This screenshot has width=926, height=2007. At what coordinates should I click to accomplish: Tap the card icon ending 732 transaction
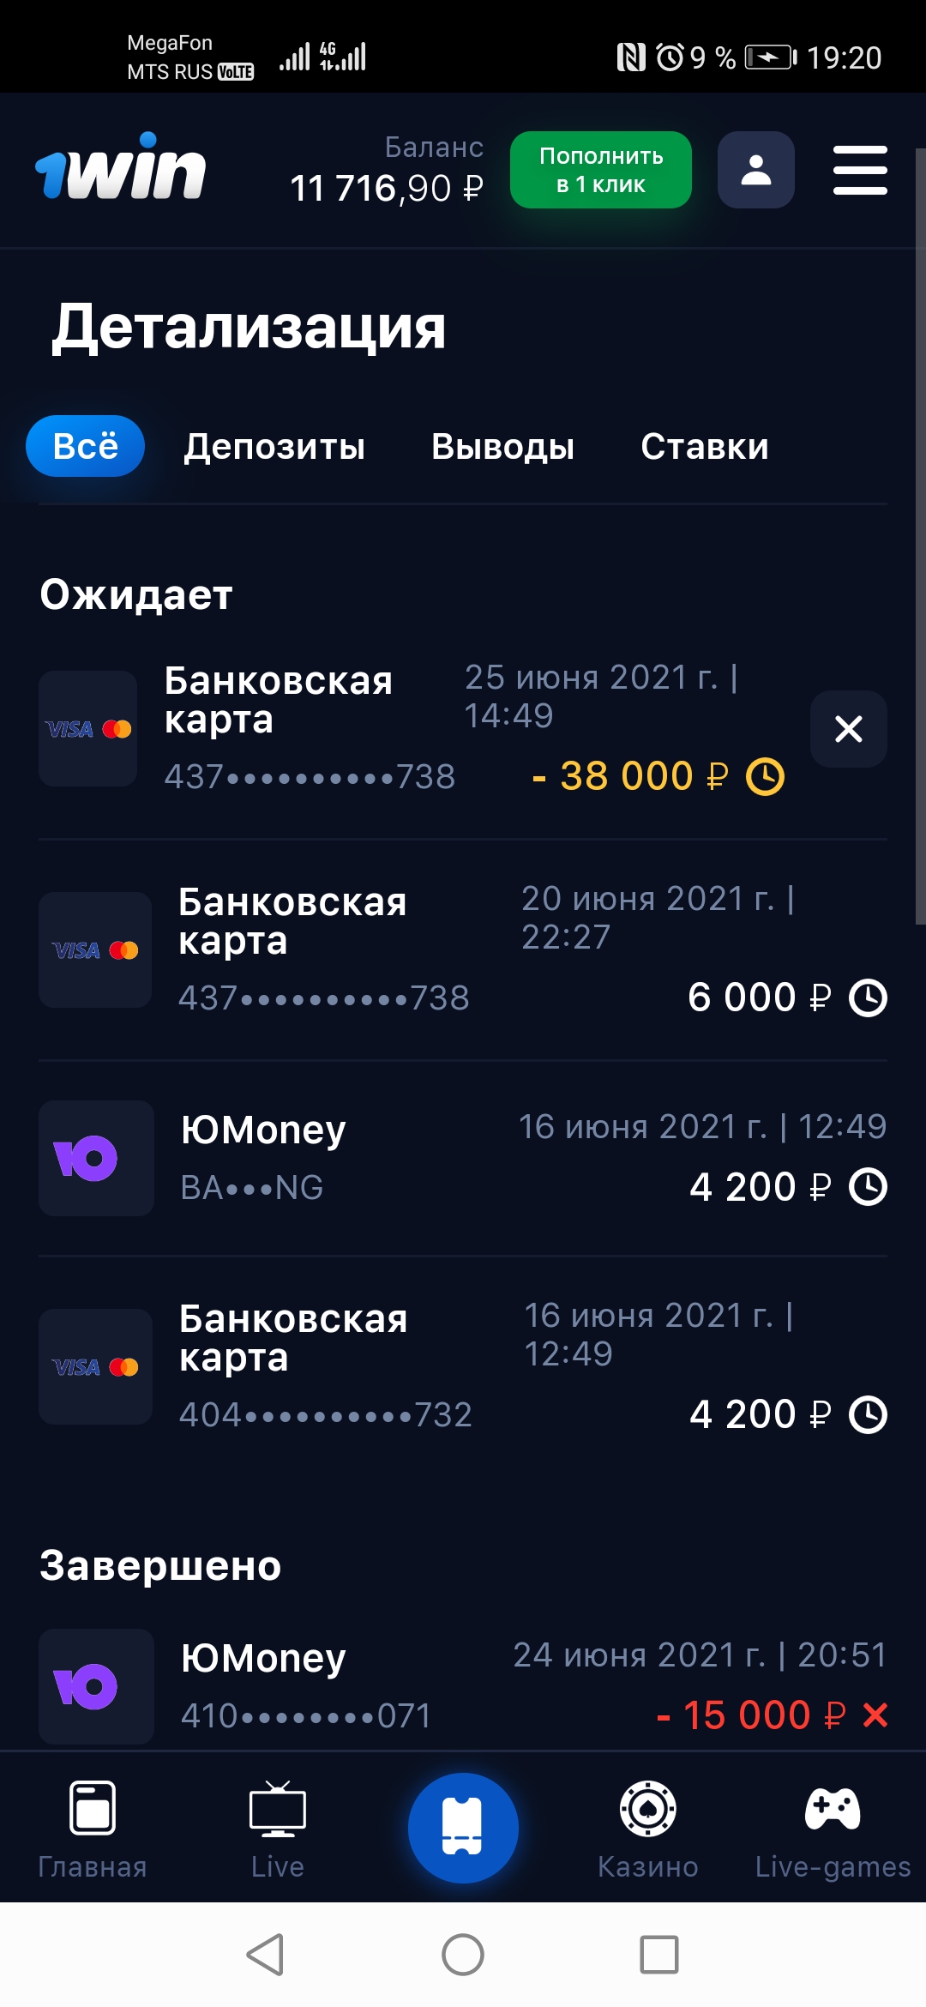coord(96,1367)
